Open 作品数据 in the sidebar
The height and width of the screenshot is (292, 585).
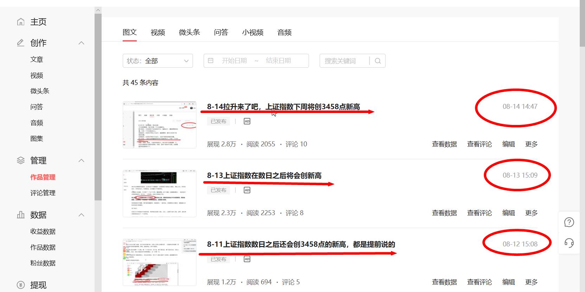43,247
